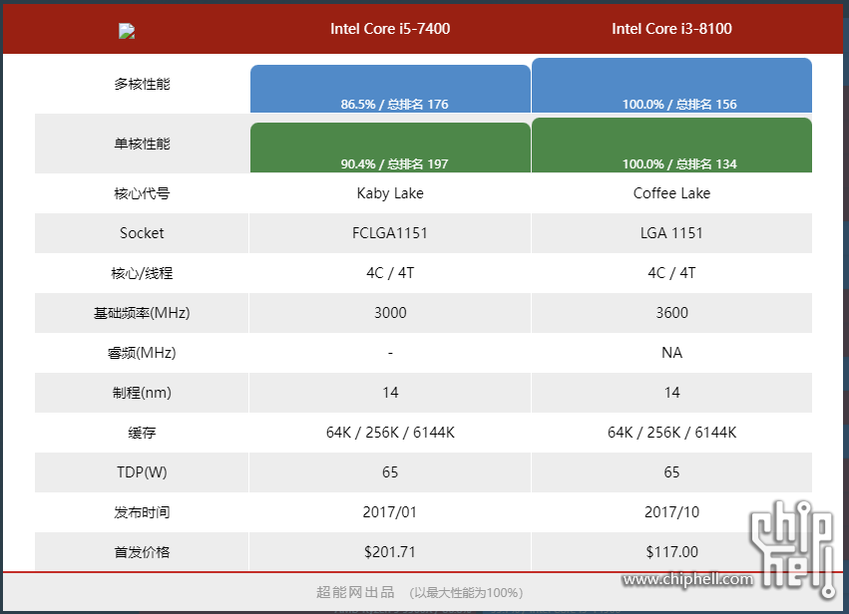This screenshot has width=849, height=614.
Task: Select the 睿频(MHz) row label
Action: pos(142,353)
